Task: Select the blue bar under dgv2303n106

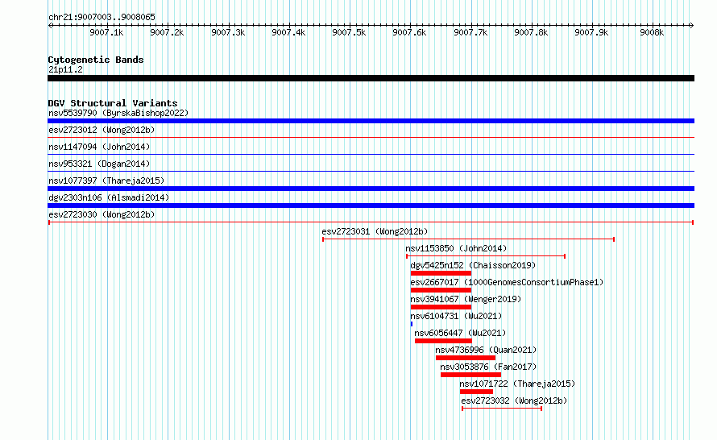Action: 371,205
